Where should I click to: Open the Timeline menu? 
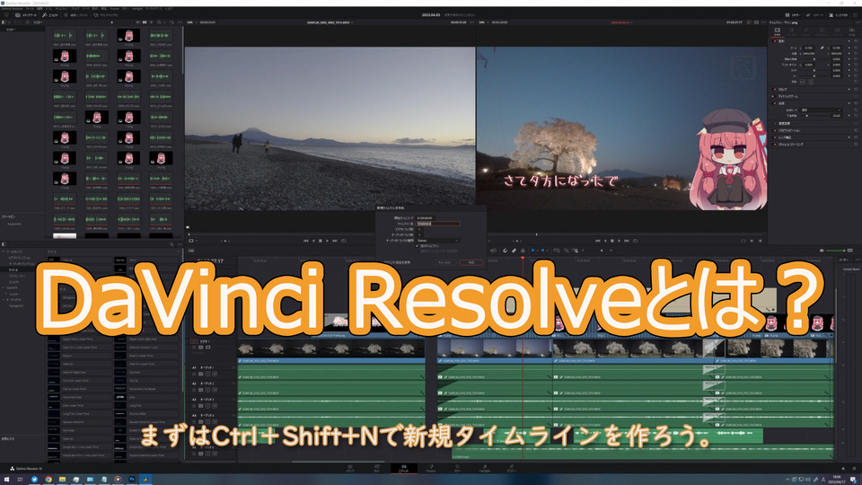pyautogui.click(x=62, y=9)
